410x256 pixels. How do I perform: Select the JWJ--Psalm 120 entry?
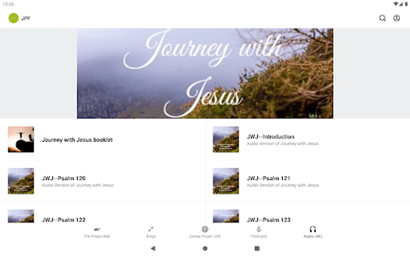pyautogui.click(x=102, y=181)
